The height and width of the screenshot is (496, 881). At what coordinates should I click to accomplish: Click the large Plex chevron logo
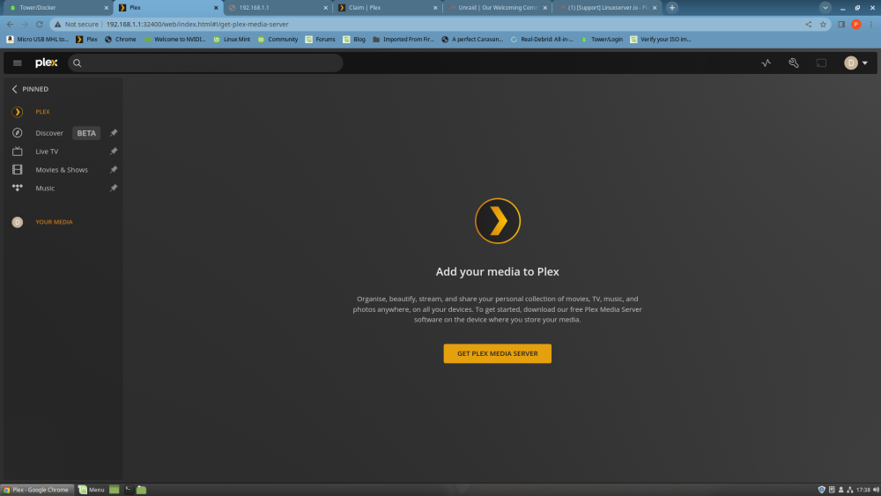pyautogui.click(x=497, y=221)
